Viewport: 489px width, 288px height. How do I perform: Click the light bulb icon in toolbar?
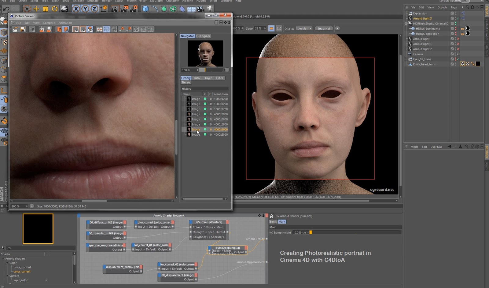click(x=210, y=9)
